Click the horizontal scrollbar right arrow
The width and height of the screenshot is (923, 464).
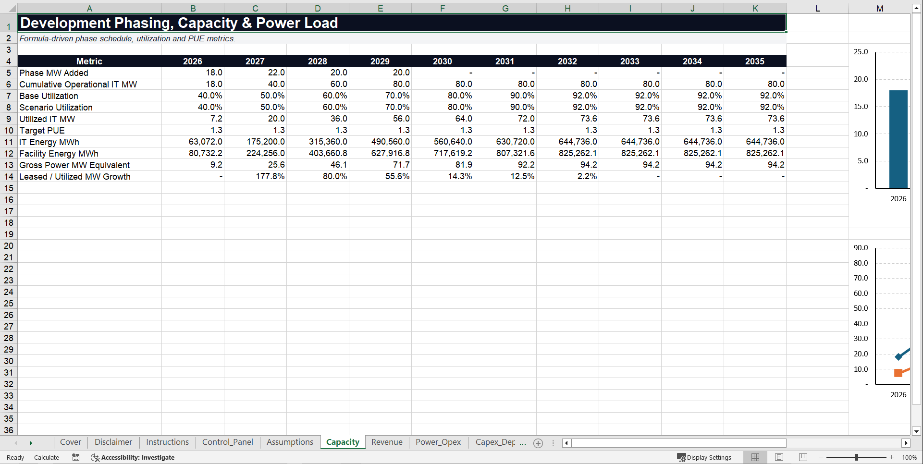coord(906,443)
